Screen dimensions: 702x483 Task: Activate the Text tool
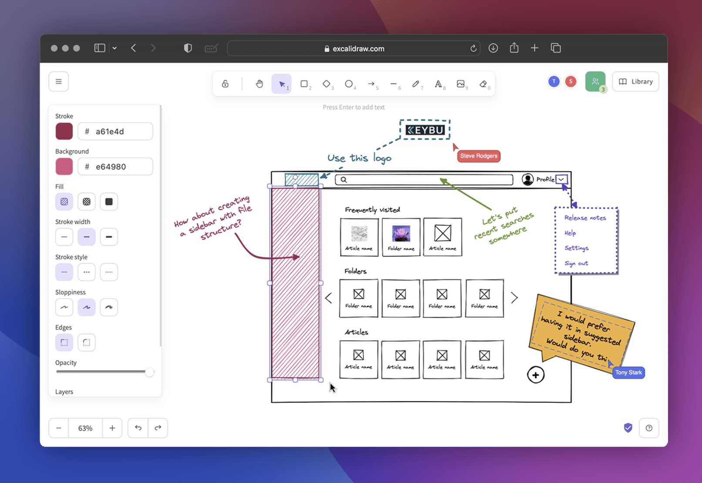point(439,84)
